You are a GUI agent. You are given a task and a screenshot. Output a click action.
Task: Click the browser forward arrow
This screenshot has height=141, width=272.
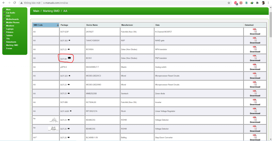[x=9, y=3]
